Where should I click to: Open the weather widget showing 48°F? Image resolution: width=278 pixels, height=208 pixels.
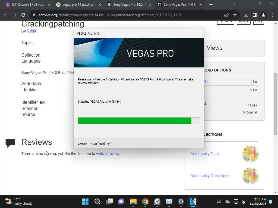pos(19,201)
